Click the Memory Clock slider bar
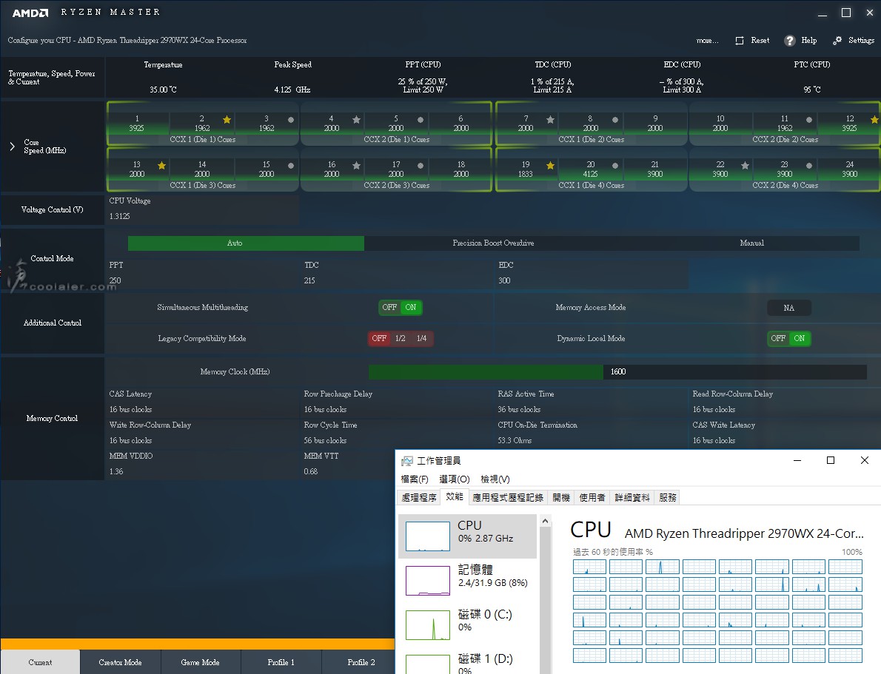The image size is (881, 674). [617, 371]
